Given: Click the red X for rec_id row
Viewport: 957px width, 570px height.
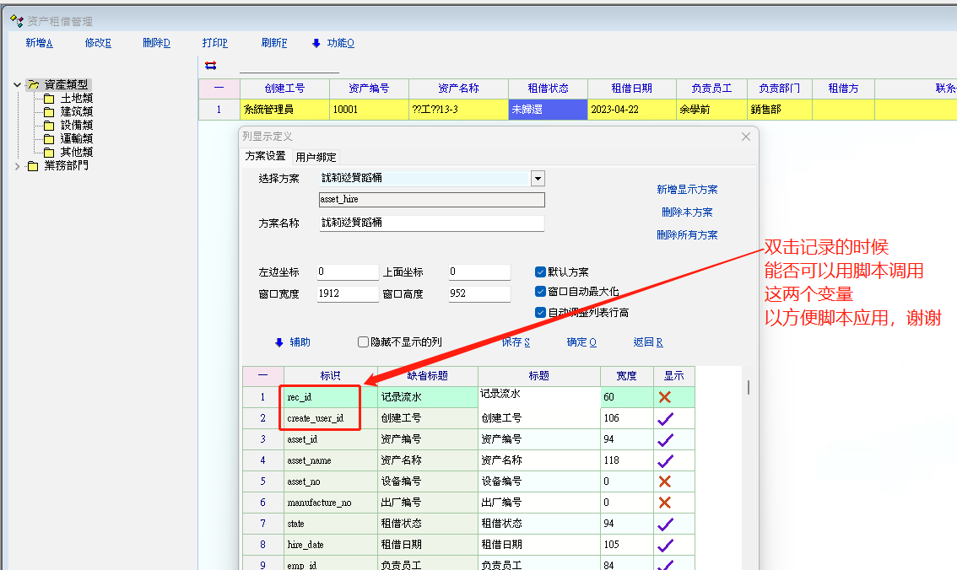Looking at the screenshot, I should 665,397.
